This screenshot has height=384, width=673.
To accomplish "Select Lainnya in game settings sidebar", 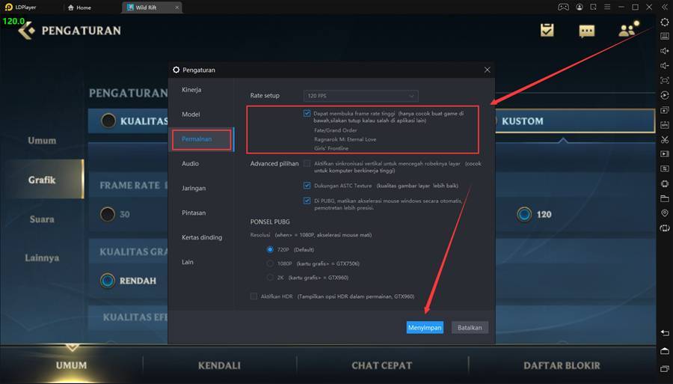I will coord(42,257).
